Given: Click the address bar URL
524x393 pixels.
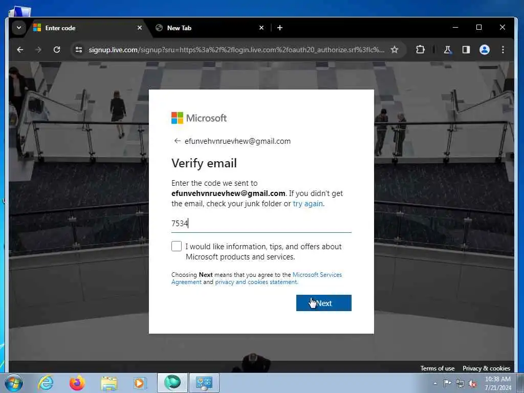Looking at the screenshot, I should [x=236, y=50].
